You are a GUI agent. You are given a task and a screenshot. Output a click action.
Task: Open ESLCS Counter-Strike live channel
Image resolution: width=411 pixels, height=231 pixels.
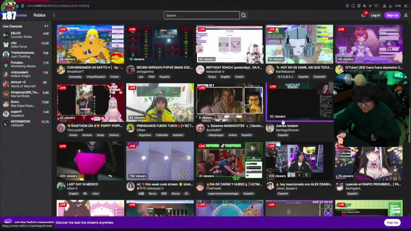tap(26, 35)
